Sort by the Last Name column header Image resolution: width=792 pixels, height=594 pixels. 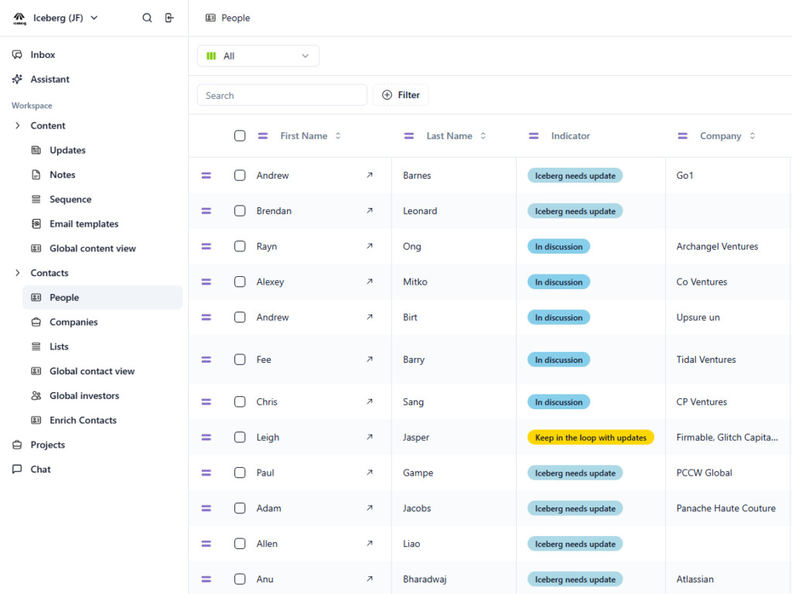(x=449, y=136)
